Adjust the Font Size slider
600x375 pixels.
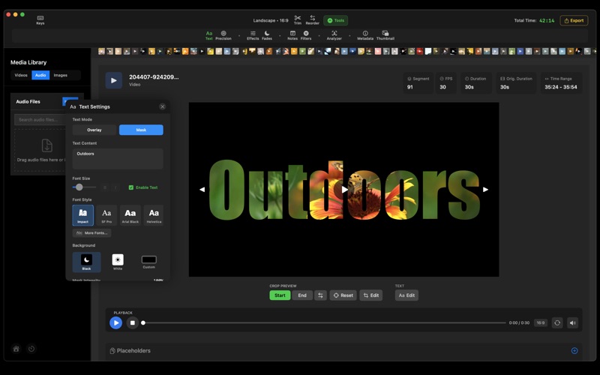point(84,187)
